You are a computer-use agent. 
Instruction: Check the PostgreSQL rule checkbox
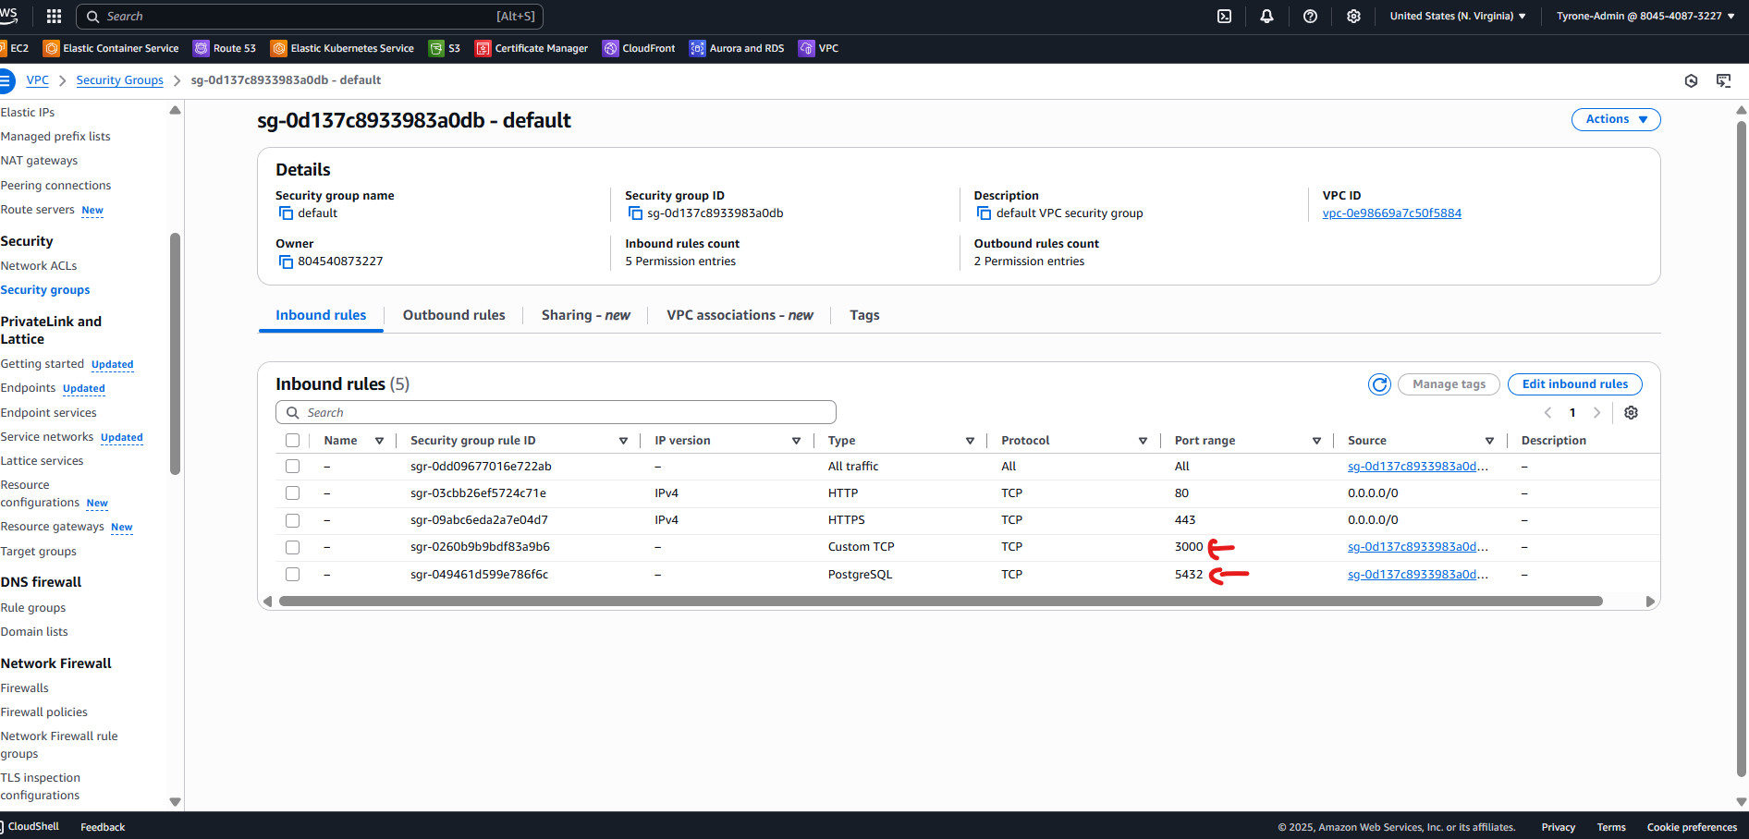pos(292,574)
